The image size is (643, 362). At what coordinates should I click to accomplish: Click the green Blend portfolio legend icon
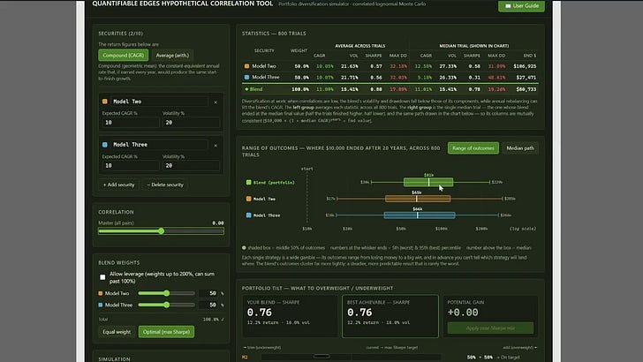248,183
